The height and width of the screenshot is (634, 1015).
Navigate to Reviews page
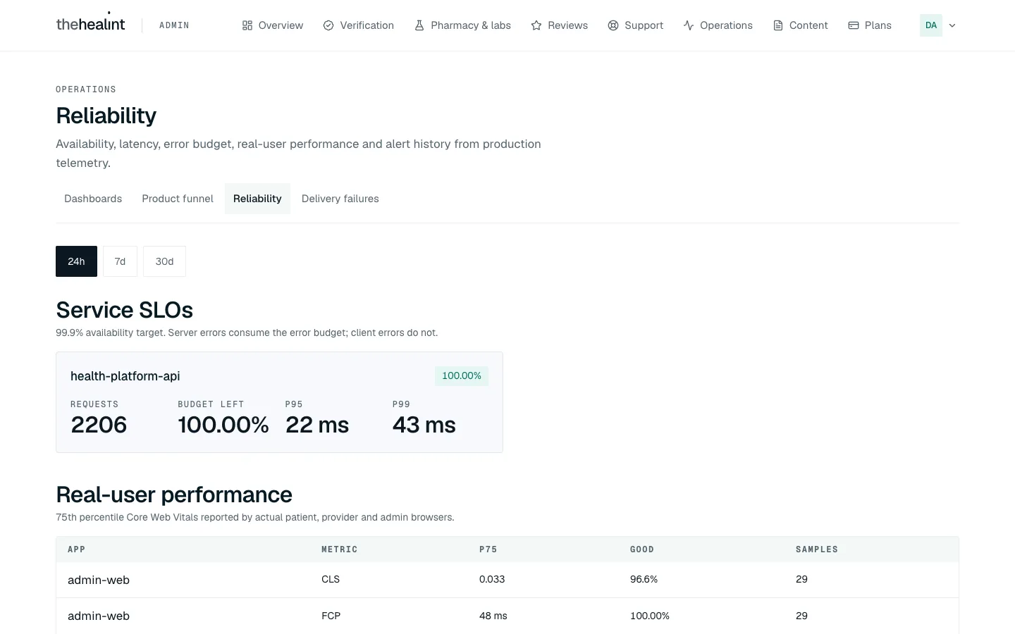(560, 25)
